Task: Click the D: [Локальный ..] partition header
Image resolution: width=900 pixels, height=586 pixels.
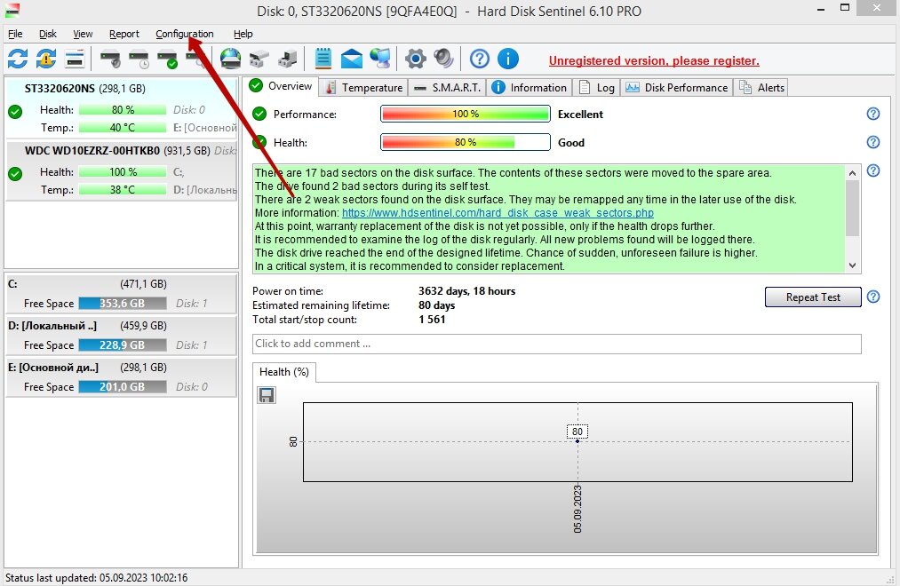Action: tap(121, 326)
